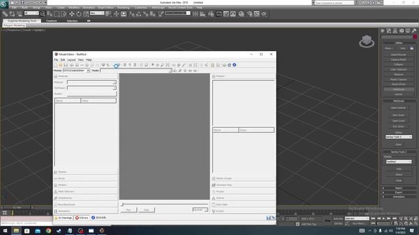
Task: Click the magnifier zoom icon in Model Editor toolbar
Action: (162, 65)
